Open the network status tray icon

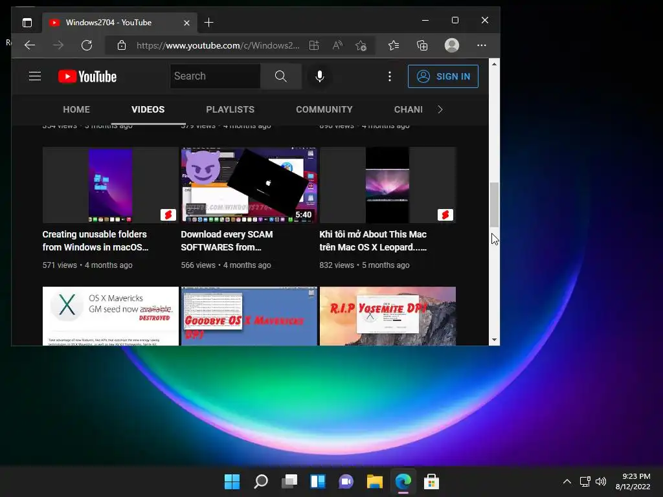click(585, 481)
